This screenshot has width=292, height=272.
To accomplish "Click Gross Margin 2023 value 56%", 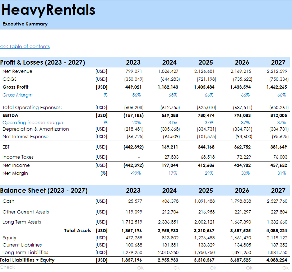I will tap(136, 95).
